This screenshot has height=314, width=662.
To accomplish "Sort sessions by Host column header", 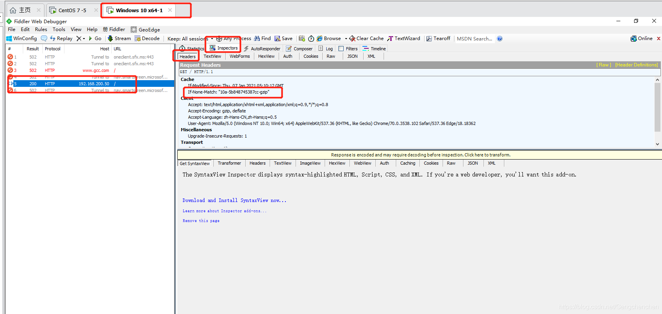I will coord(88,49).
